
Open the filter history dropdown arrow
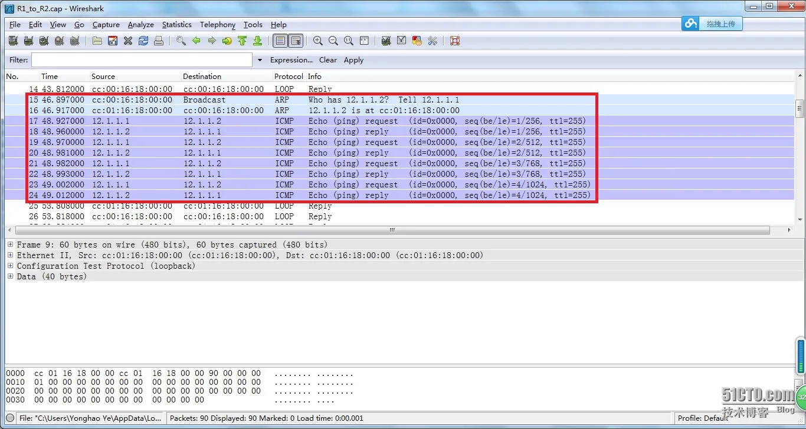pyautogui.click(x=260, y=60)
